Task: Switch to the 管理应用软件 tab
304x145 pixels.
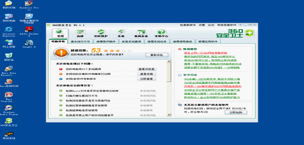Action: pos(208,41)
